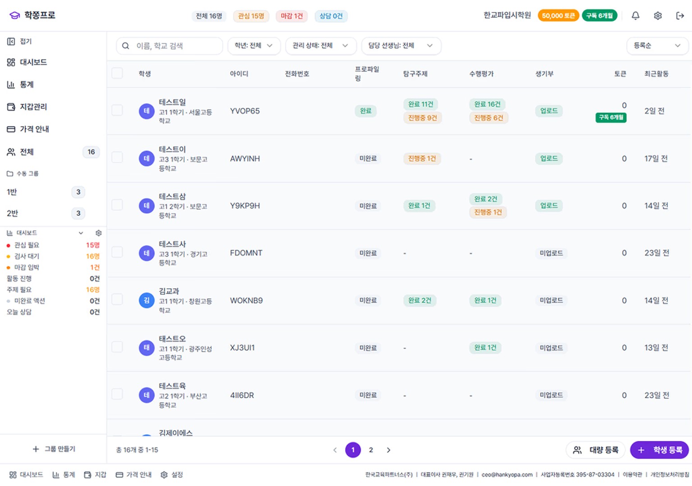
Task: Click 완료 11건 badge for 테스트일
Action: click(x=421, y=104)
